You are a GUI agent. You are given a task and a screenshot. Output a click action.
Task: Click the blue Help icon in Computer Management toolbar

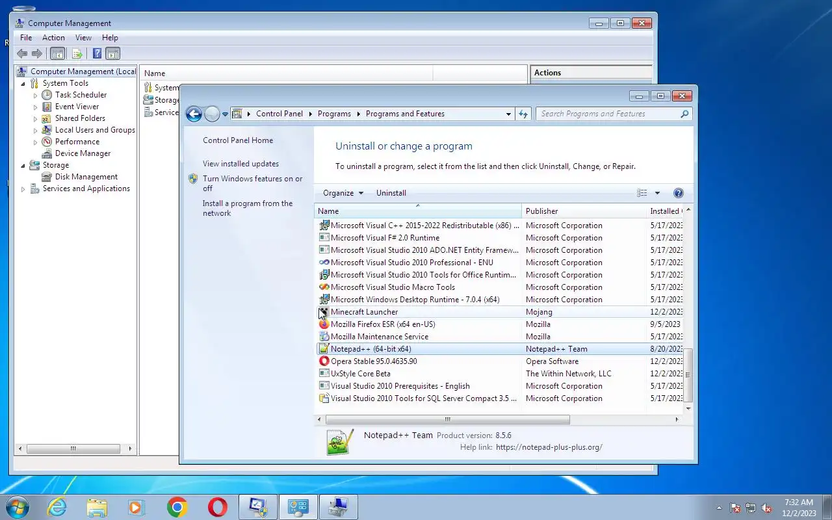(97, 54)
